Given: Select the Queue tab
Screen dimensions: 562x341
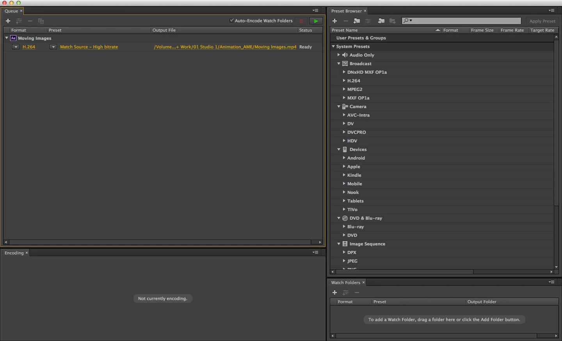Looking at the screenshot, I should 11,11.
